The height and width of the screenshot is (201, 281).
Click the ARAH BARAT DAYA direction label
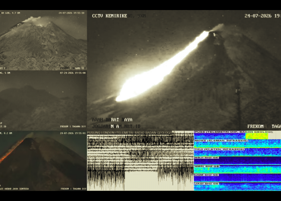[x=112, y=120]
